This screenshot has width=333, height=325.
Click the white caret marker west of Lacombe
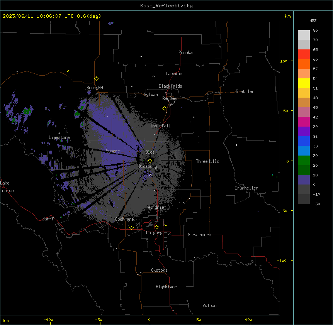(153, 76)
